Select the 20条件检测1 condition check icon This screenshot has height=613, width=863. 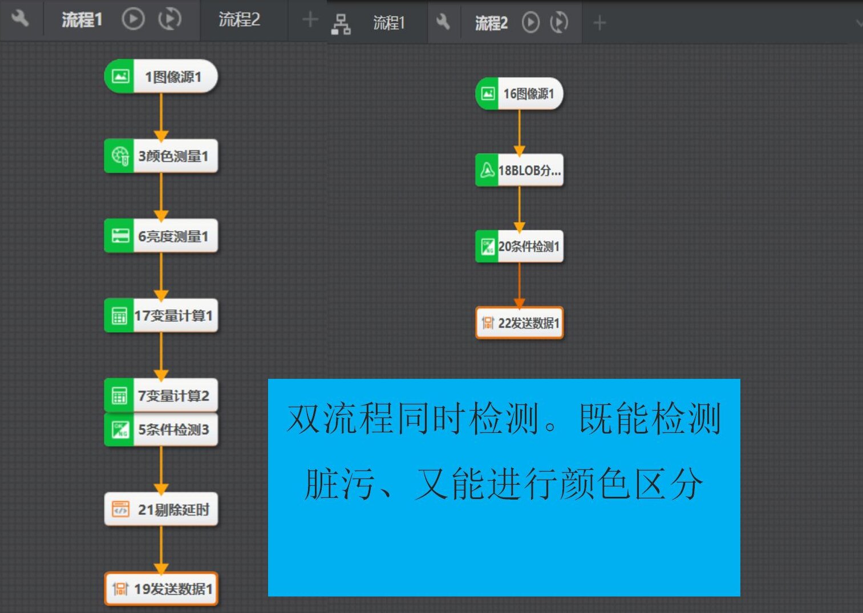tap(488, 247)
